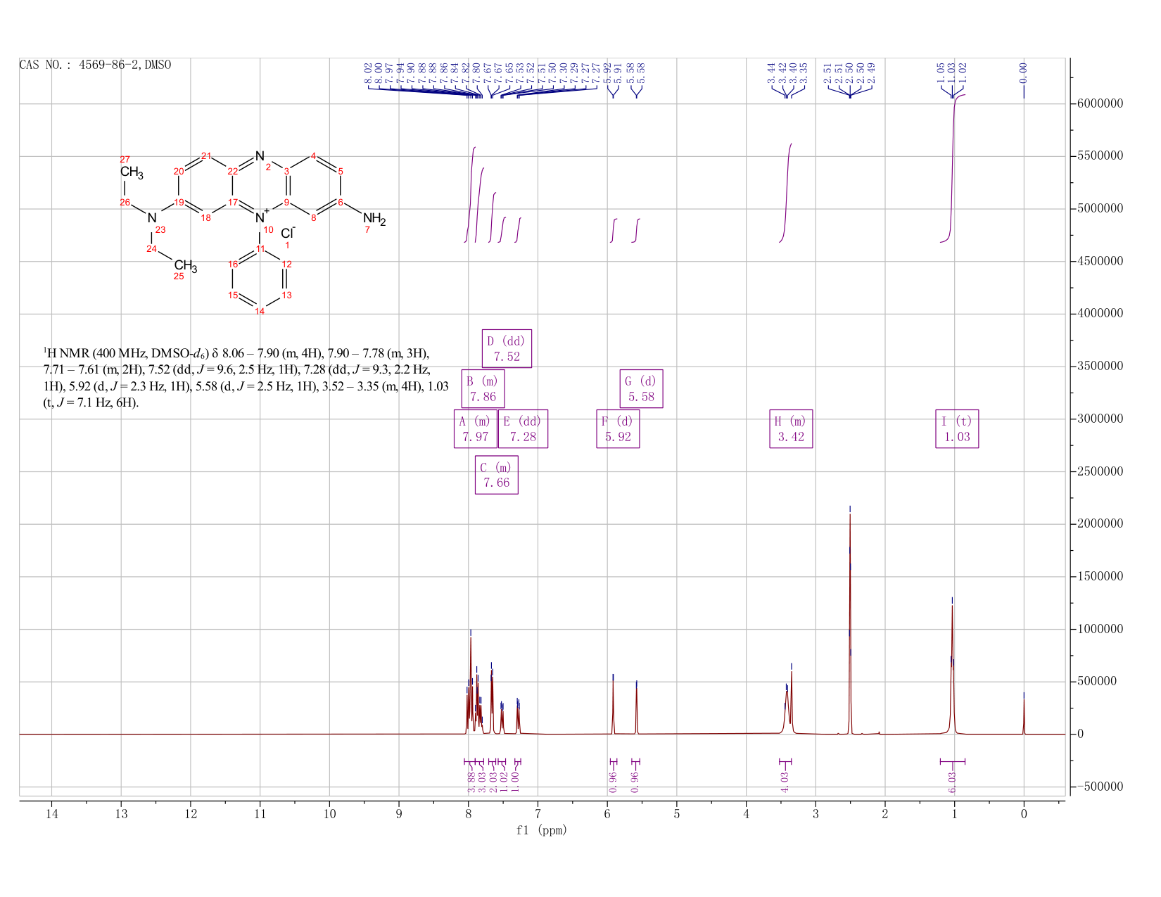Click the CH3 label numbered 27
Viewport: 1161px width, 897px height.
pyautogui.click(x=132, y=172)
